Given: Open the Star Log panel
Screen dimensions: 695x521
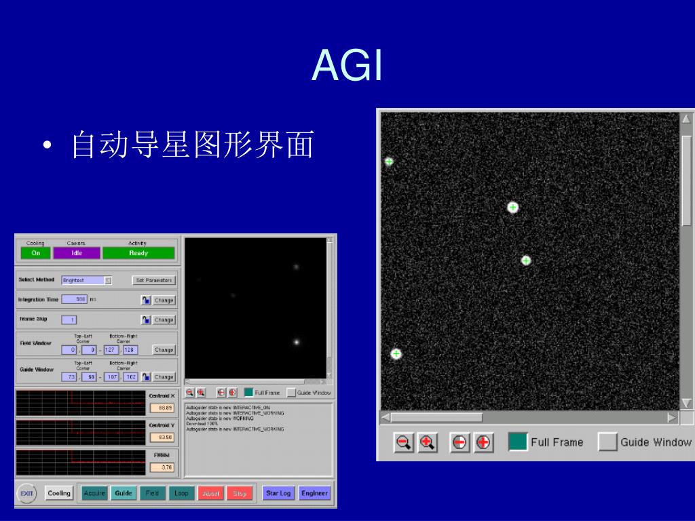Looking at the screenshot, I should tap(278, 493).
